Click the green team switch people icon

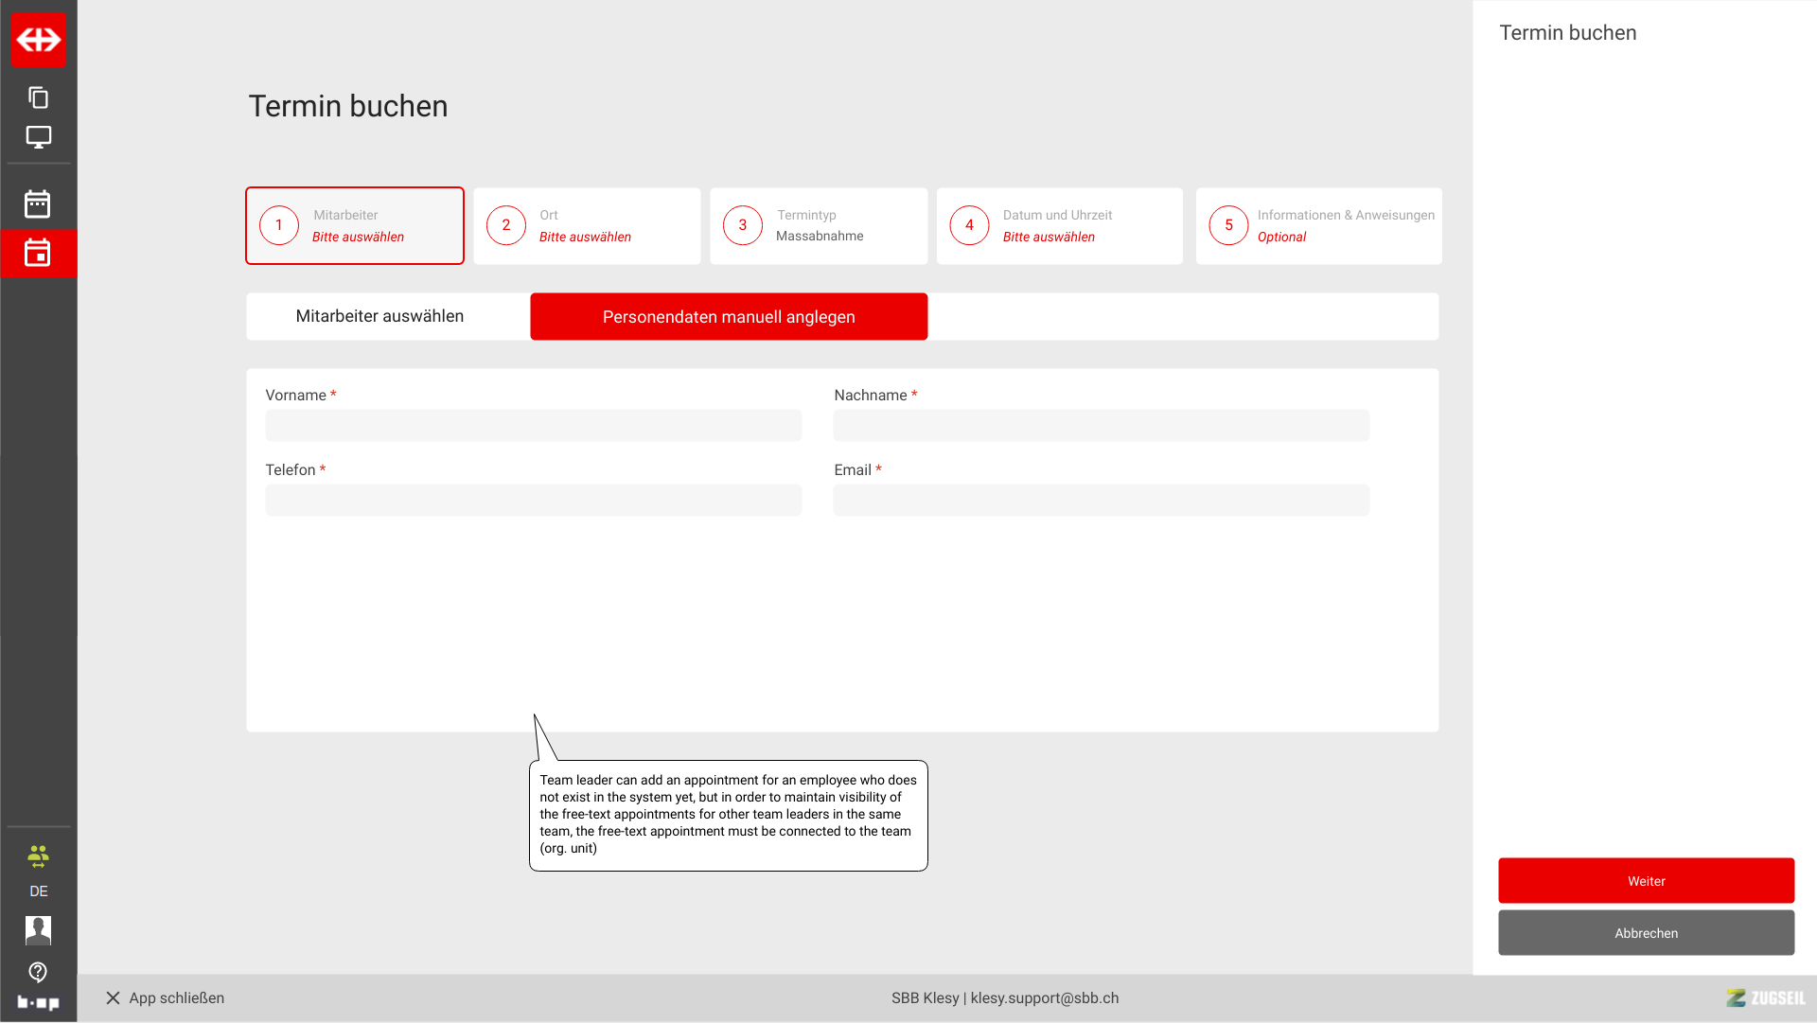[38, 856]
